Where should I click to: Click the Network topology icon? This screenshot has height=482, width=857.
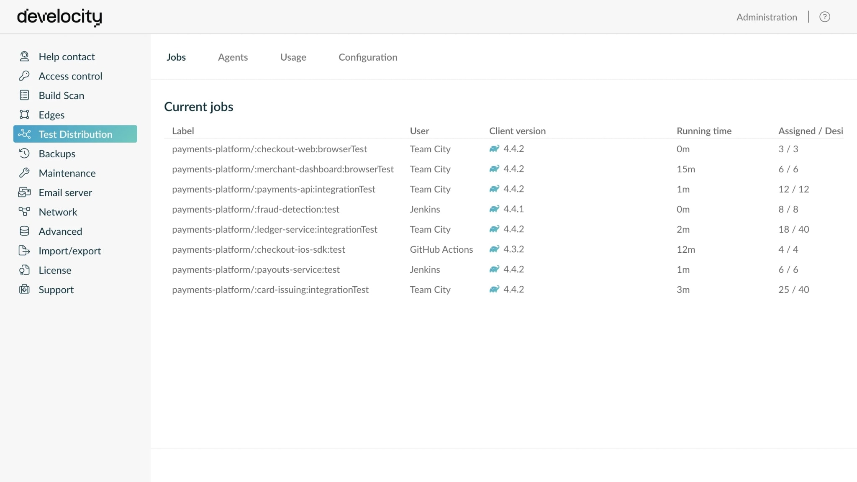(24, 212)
